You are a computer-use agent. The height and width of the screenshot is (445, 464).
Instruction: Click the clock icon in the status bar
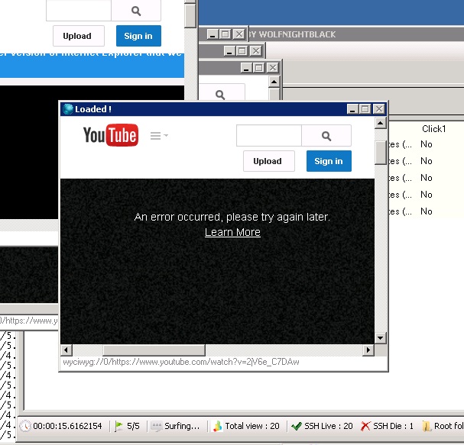click(x=25, y=426)
